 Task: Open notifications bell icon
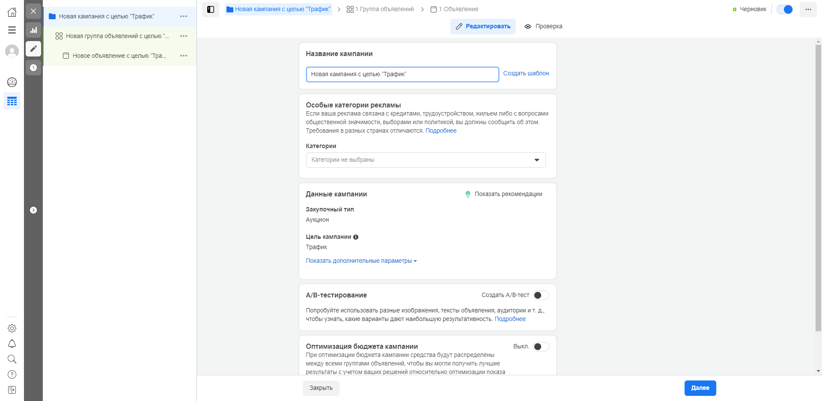[12, 344]
